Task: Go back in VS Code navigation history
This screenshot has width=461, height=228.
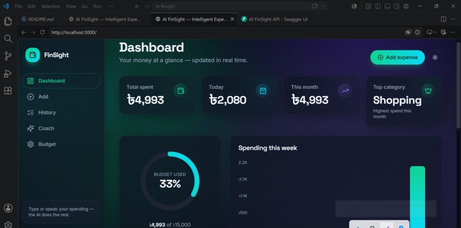Action: click(137, 6)
